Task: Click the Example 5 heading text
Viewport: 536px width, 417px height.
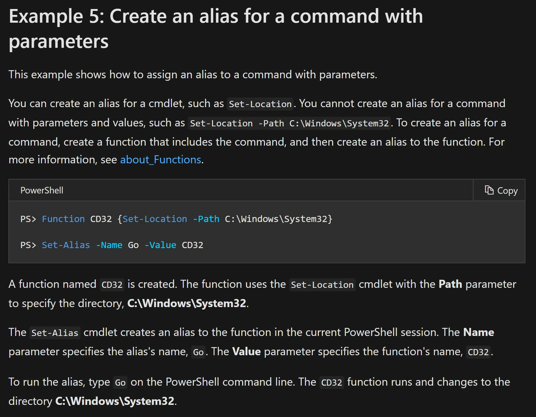Action: pyautogui.click(x=216, y=29)
